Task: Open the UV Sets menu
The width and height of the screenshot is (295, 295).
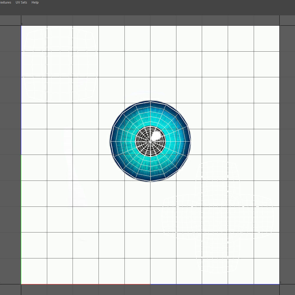Action: pyautogui.click(x=21, y=2)
